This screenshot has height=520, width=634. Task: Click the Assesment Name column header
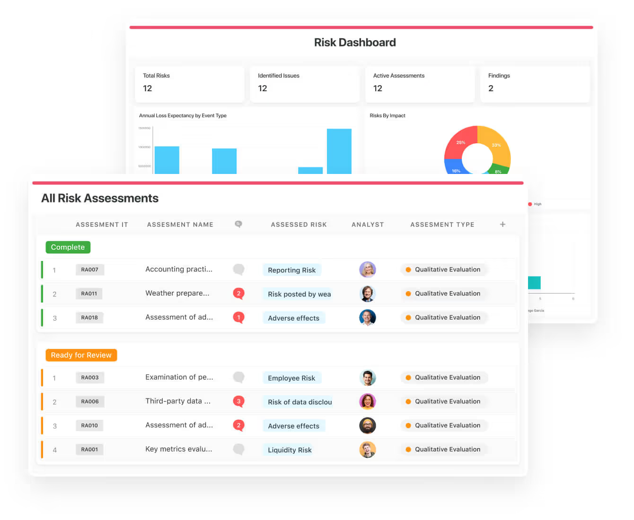point(180,225)
